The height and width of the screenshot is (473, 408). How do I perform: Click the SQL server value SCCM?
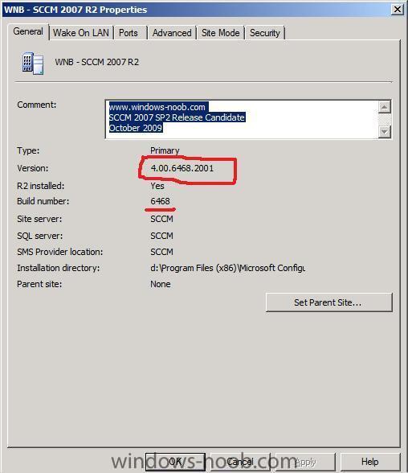click(161, 236)
